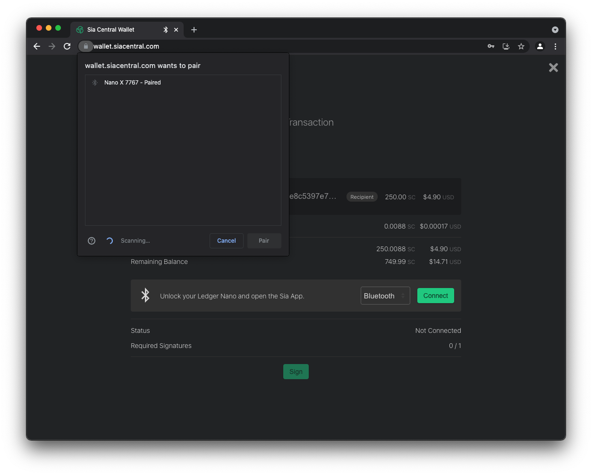Open the Bluetooth connection type dropdown
Viewport: 592px width, 475px height.
385,296
